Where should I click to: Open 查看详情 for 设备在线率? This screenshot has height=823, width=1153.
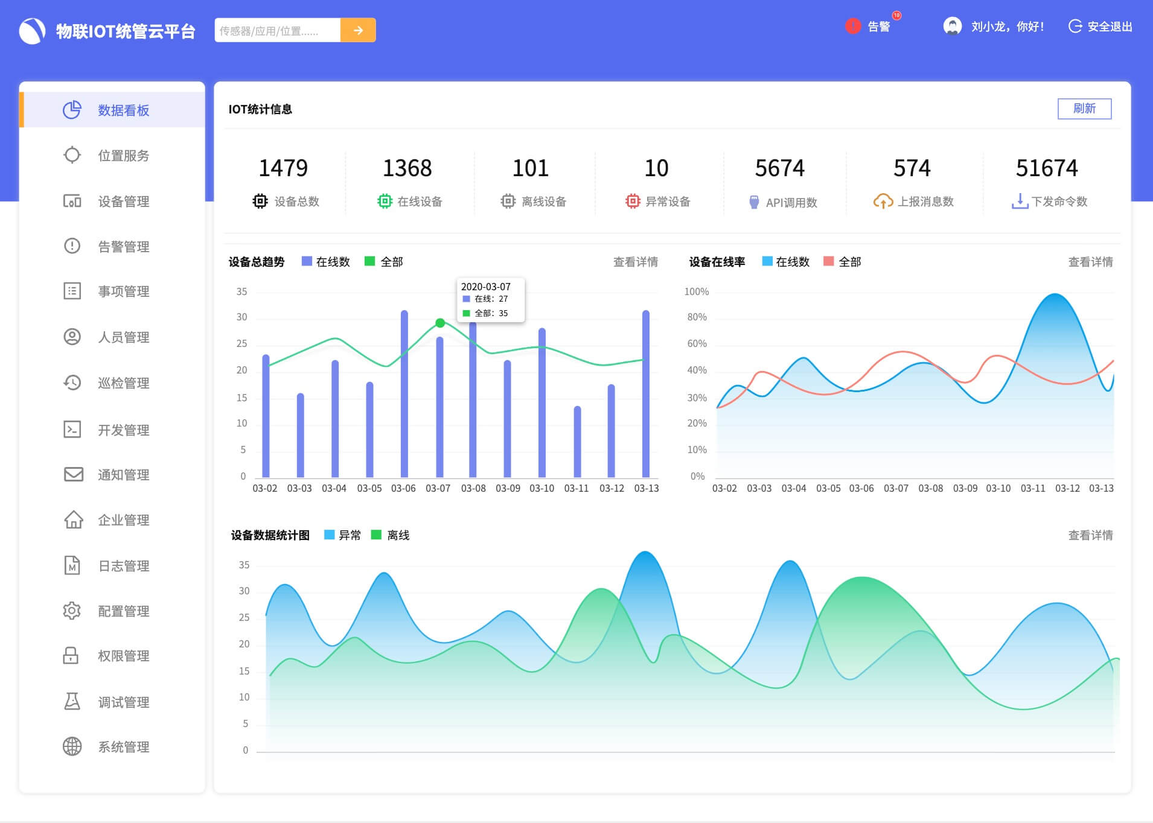coord(1090,261)
